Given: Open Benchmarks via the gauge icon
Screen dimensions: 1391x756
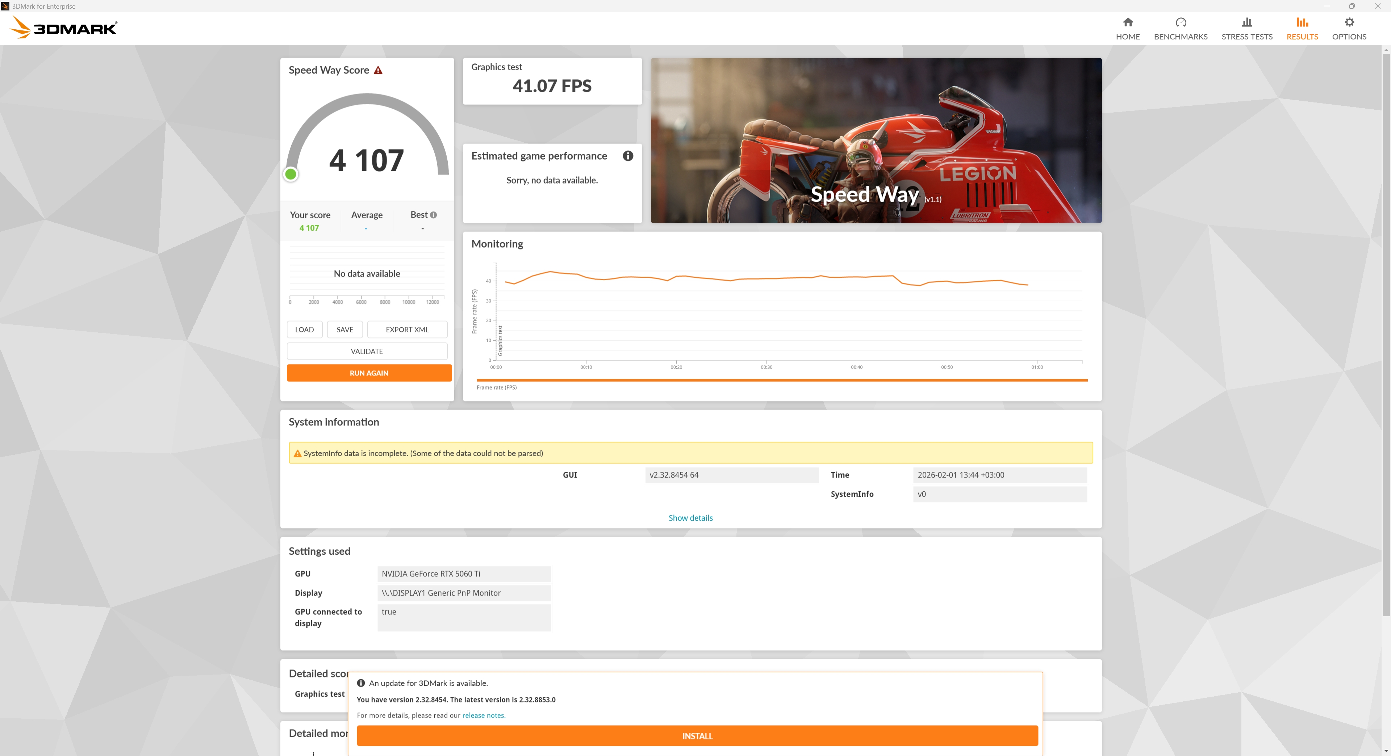Looking at the screenshot, I should click(1181, 22).
